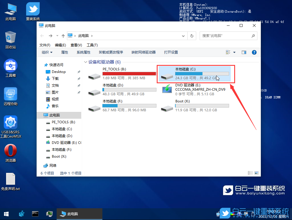Collapse the 设备和驱动器 section
The width and height of the screenshot is (292, 220).
click(x=85, y=62)
